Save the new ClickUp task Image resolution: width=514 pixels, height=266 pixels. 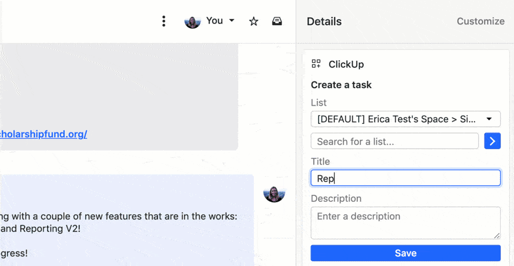[x=405, y=253]
